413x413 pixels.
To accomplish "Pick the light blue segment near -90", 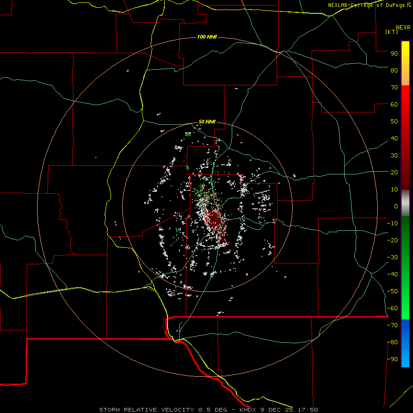I will [x=405, y=358].
